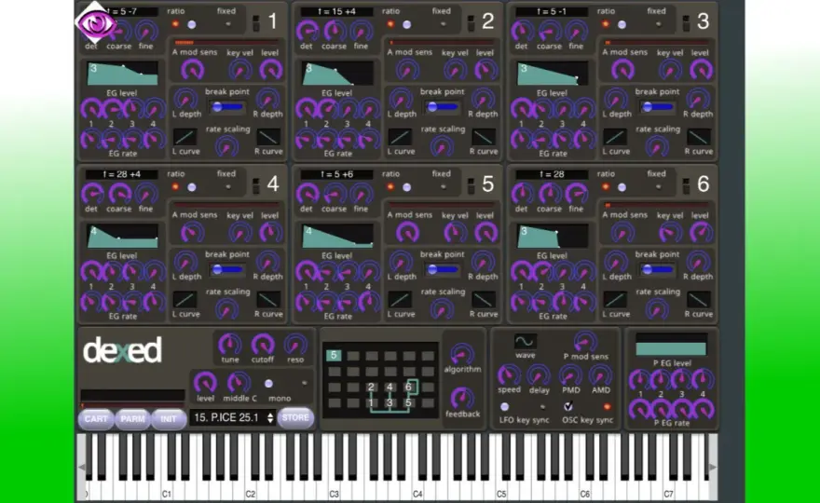820x503 pixels.
Task: Click the LFO speed knob
Action: pos(508,374)
